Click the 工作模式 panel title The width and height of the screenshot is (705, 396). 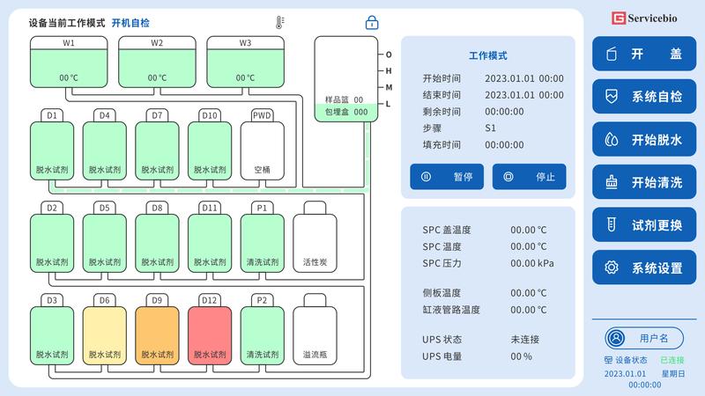[488, 55]
